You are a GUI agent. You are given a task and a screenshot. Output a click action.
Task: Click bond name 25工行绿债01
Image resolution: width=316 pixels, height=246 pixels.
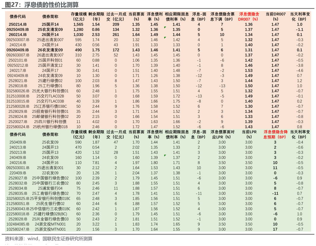50,86
